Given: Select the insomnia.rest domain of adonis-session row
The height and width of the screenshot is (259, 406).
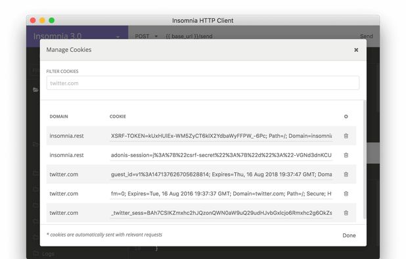Looking at the screenshot, I should [x=66, y=155].
